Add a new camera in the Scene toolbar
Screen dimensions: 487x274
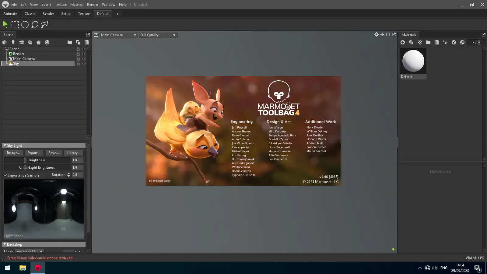click(x=22, y=42)
